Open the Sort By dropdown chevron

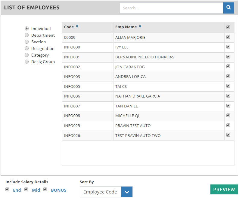(127, 192)
